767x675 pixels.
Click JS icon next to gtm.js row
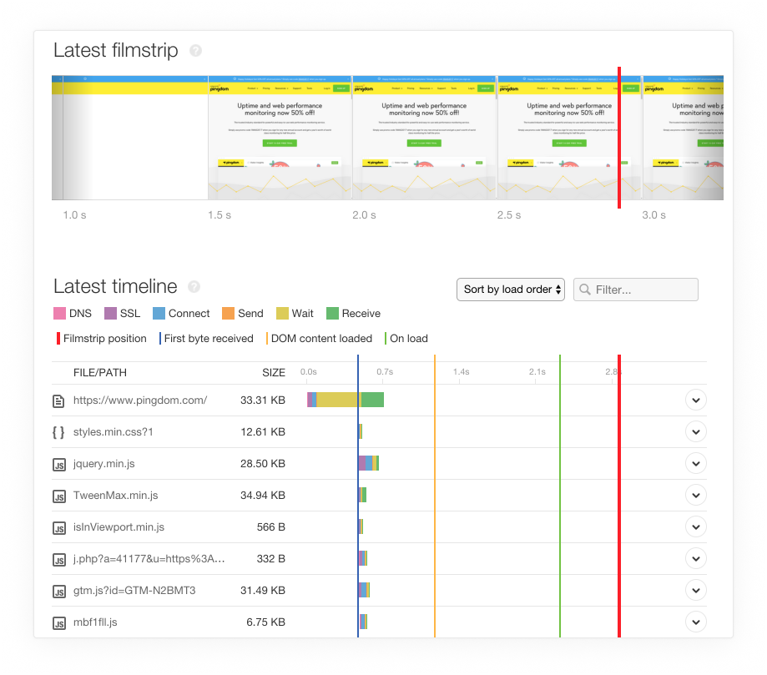(x=58, y=591)
